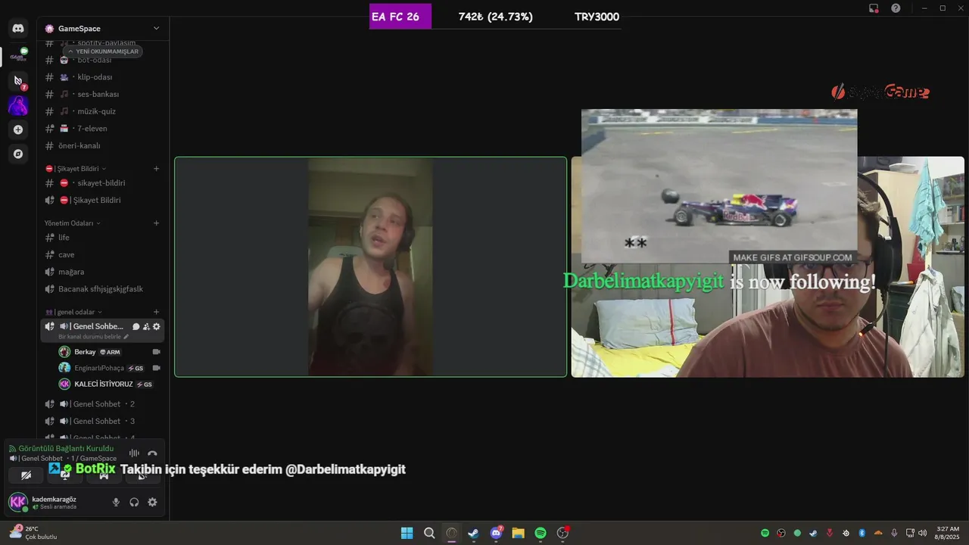This screenshot has height=545, width=969.
Task: Edit Genel Sohbet channel settings gear
Action: click(x=157, y=326)
